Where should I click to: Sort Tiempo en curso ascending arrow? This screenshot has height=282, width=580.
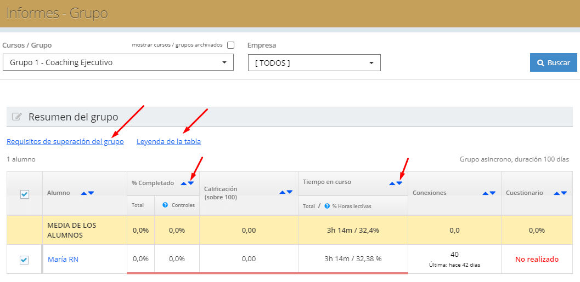[x=392, y=183]
